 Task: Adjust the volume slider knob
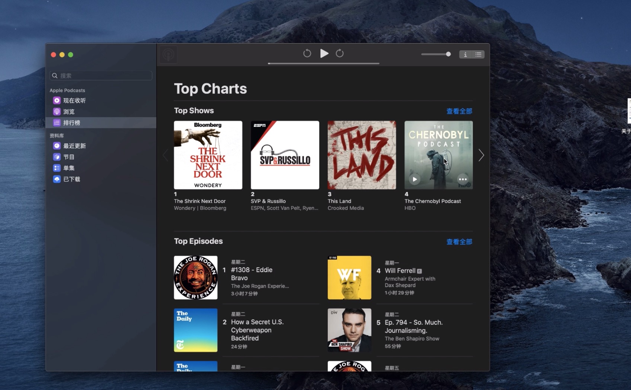pos(448,54)
